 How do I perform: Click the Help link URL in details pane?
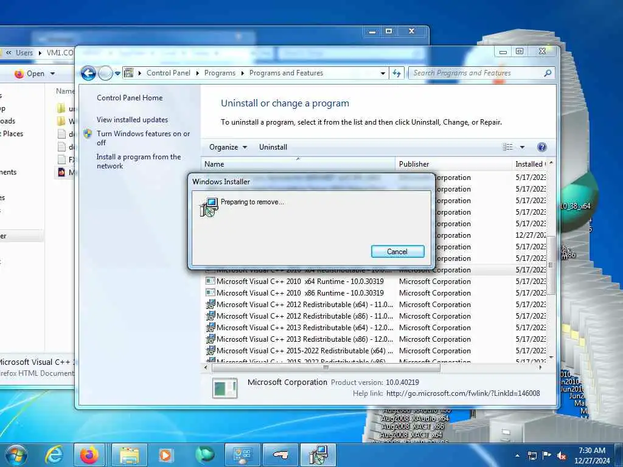463,393
